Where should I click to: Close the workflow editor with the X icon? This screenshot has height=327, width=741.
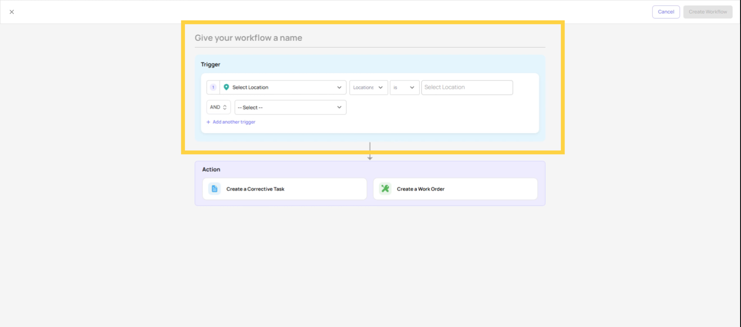12,12
